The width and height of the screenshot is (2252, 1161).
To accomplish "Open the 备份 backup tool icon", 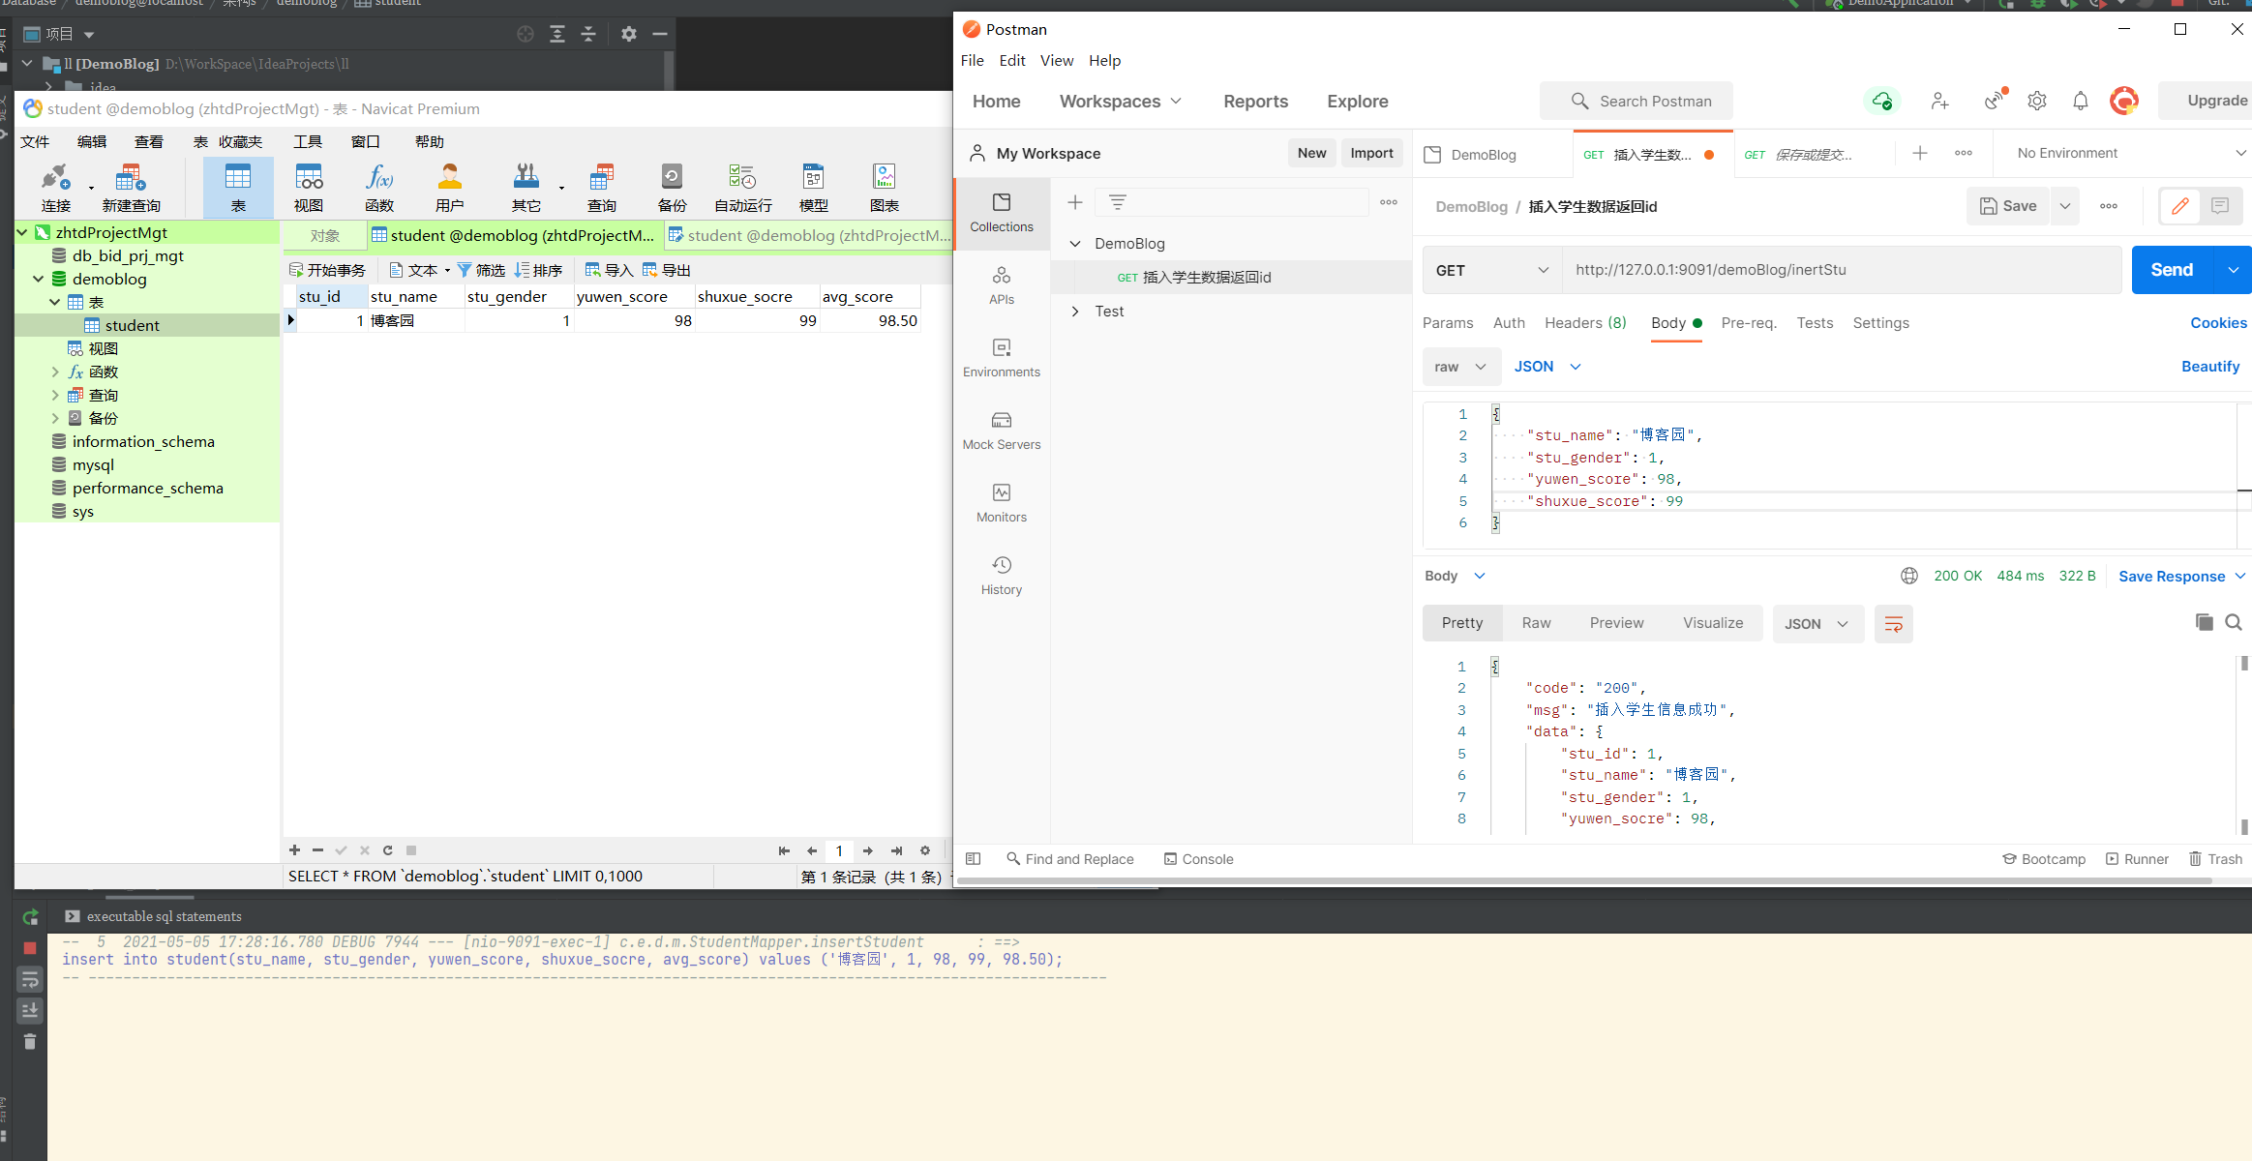I will point(672,188).
